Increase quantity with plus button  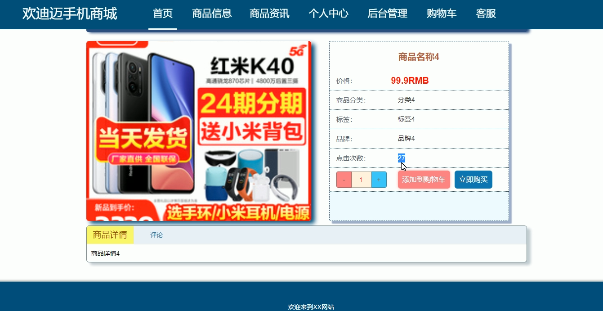tap(379, 180)
